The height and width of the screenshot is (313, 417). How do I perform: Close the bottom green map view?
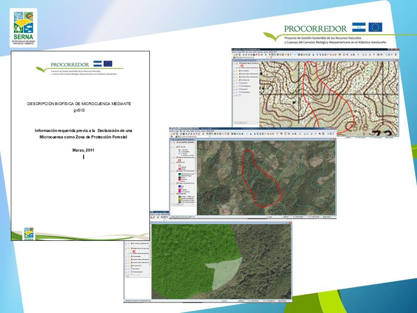[290, 223]
